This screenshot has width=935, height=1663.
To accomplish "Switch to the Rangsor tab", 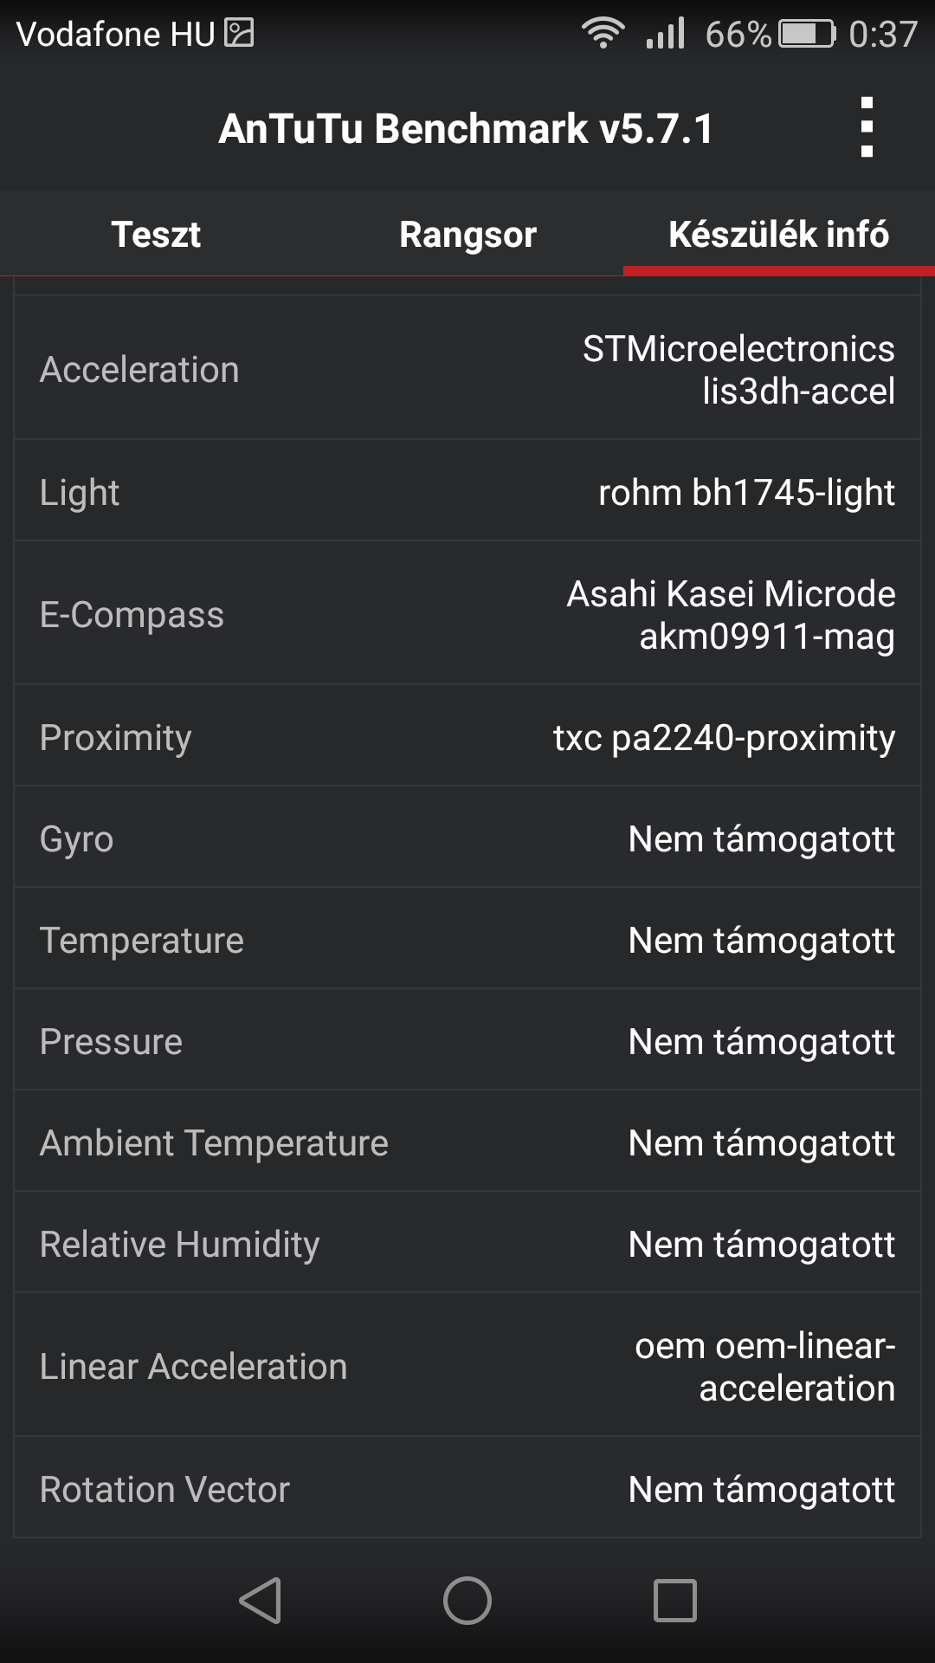I will [x=467, y=235].
